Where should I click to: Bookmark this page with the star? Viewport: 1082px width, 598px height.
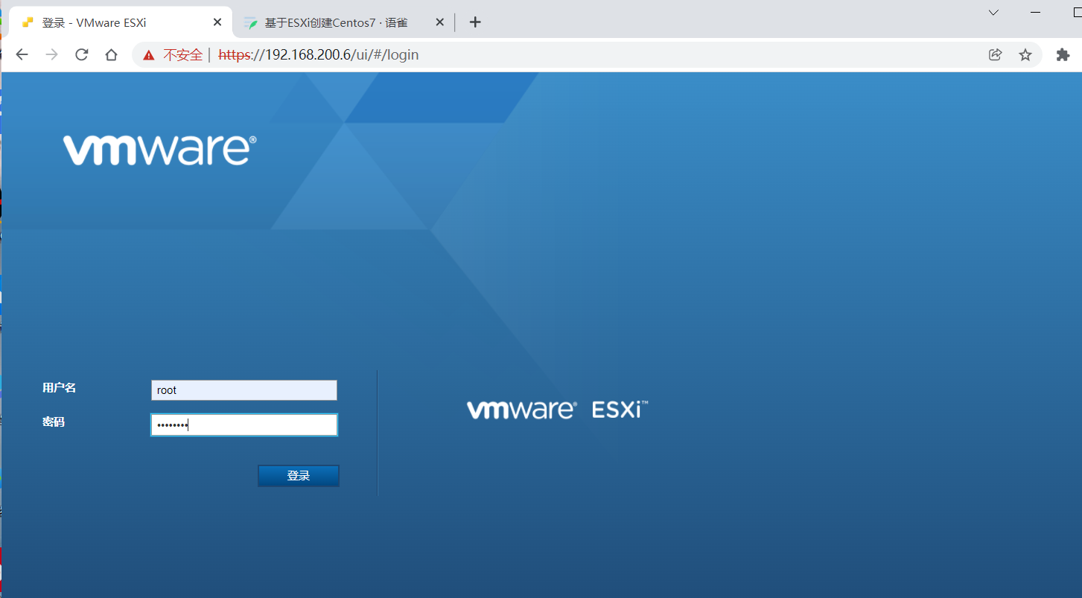coord(1025,54)
